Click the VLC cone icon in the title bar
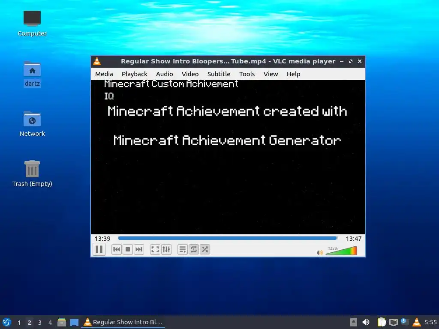This screenshot has width=439, height=329. point(97,61)
